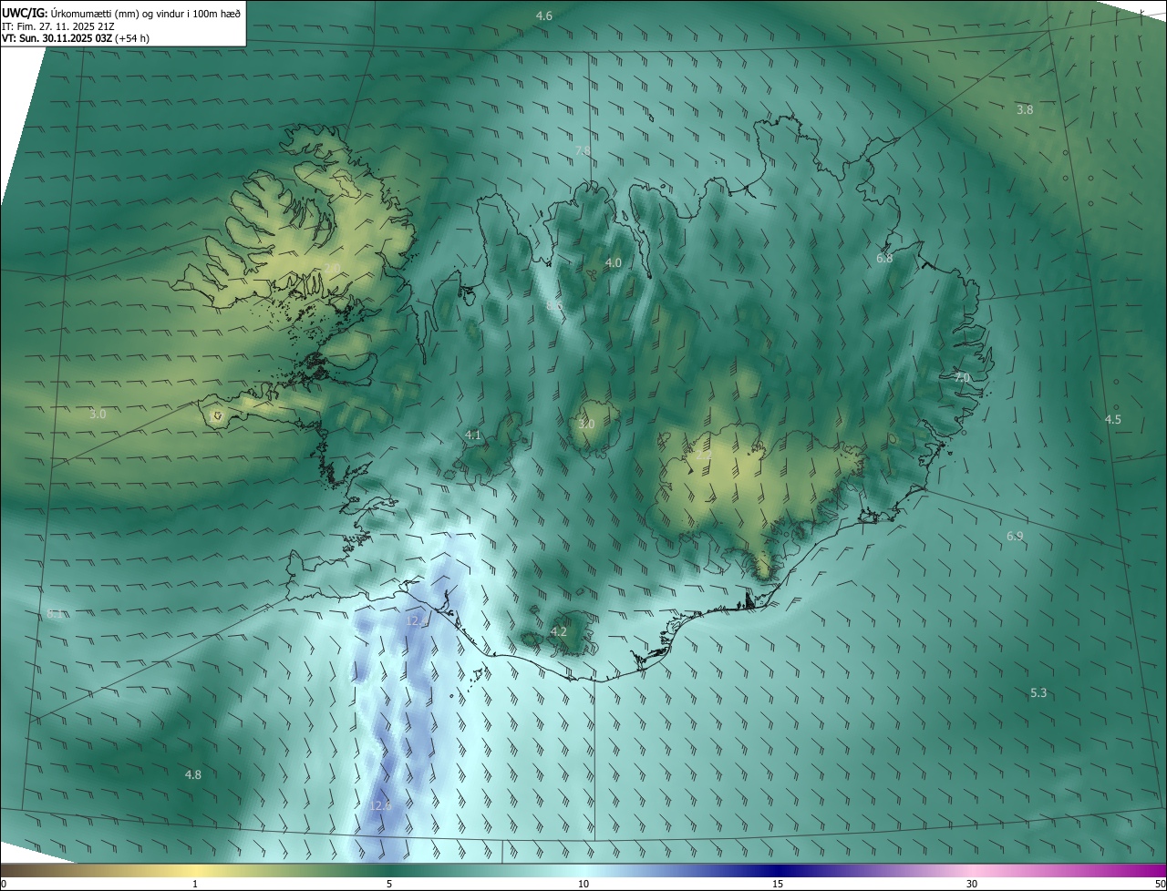The height and width of the screenshot is (891, 1167).
Task: Click the 4.8 value label
Action: [192, 775]
